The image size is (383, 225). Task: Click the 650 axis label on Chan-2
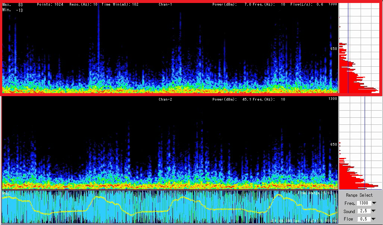coord(334,144)
